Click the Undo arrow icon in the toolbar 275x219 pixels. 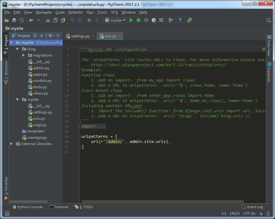click(x=31, y=20)
